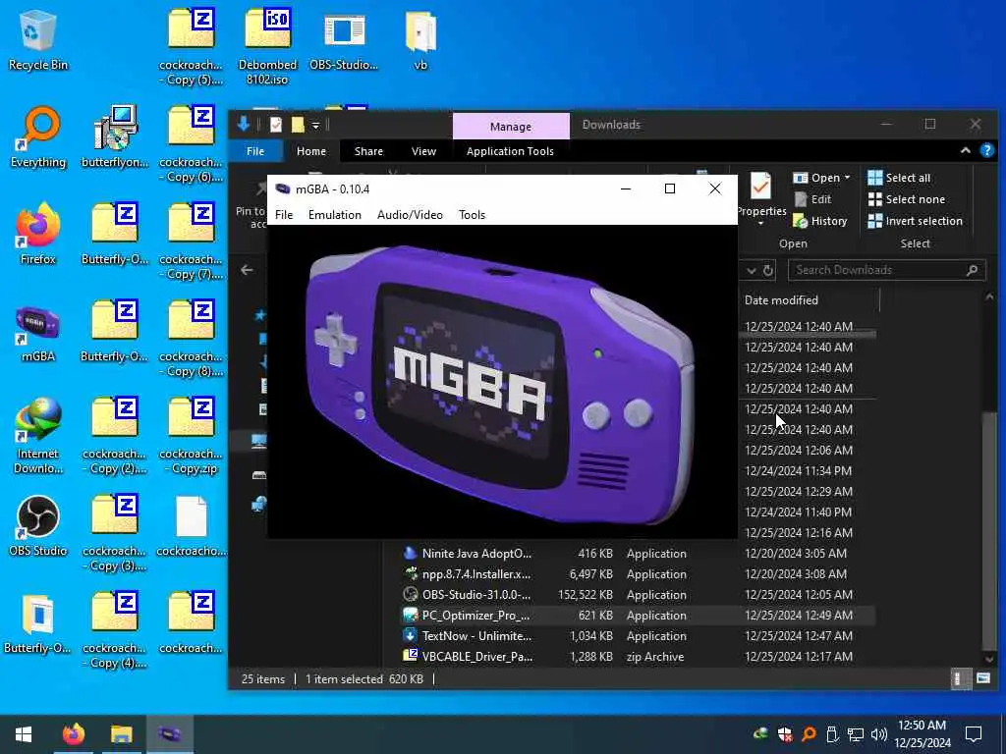This screenshot has width=1006, height=754.
Task: Open the Properties dropdown arrow
Action: pos(761,223)
